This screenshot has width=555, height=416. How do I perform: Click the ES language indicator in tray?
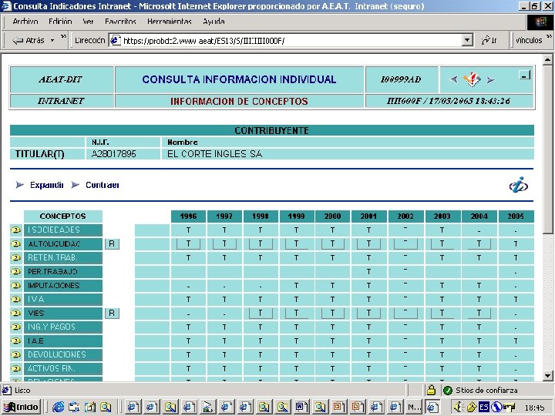click(484, 408)
